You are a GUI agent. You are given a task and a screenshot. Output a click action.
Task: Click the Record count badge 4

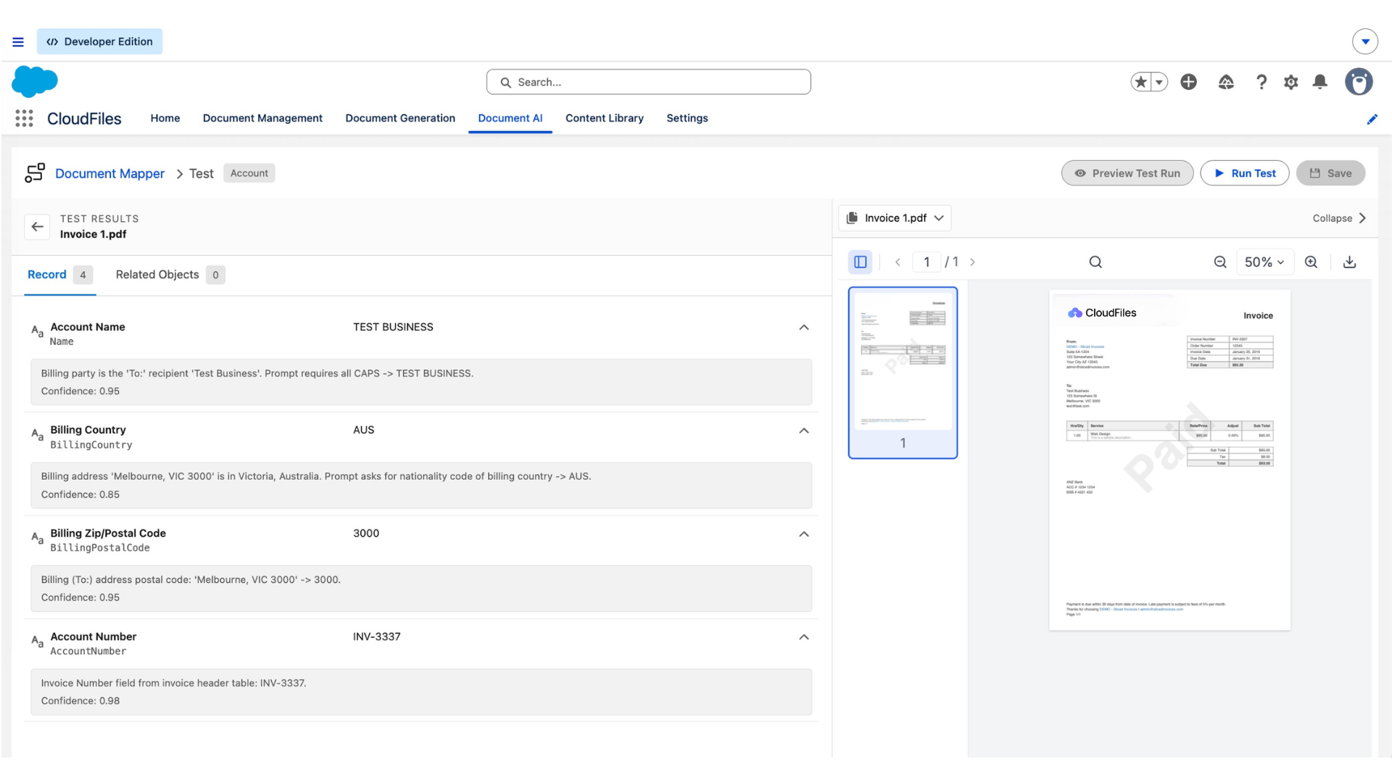coord(83,275)
